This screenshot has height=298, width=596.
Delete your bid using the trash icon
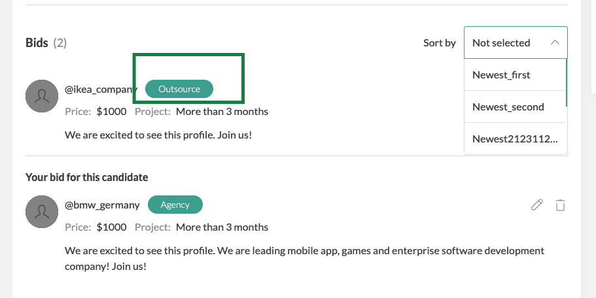click(x=560, y=205)
